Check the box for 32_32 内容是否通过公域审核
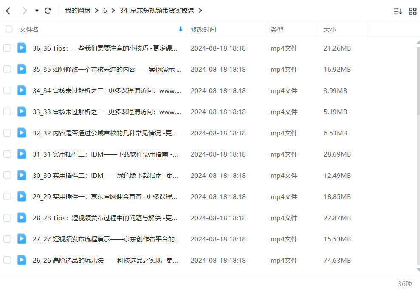Viewport: 420px width, 289px height. coord(7,133)
